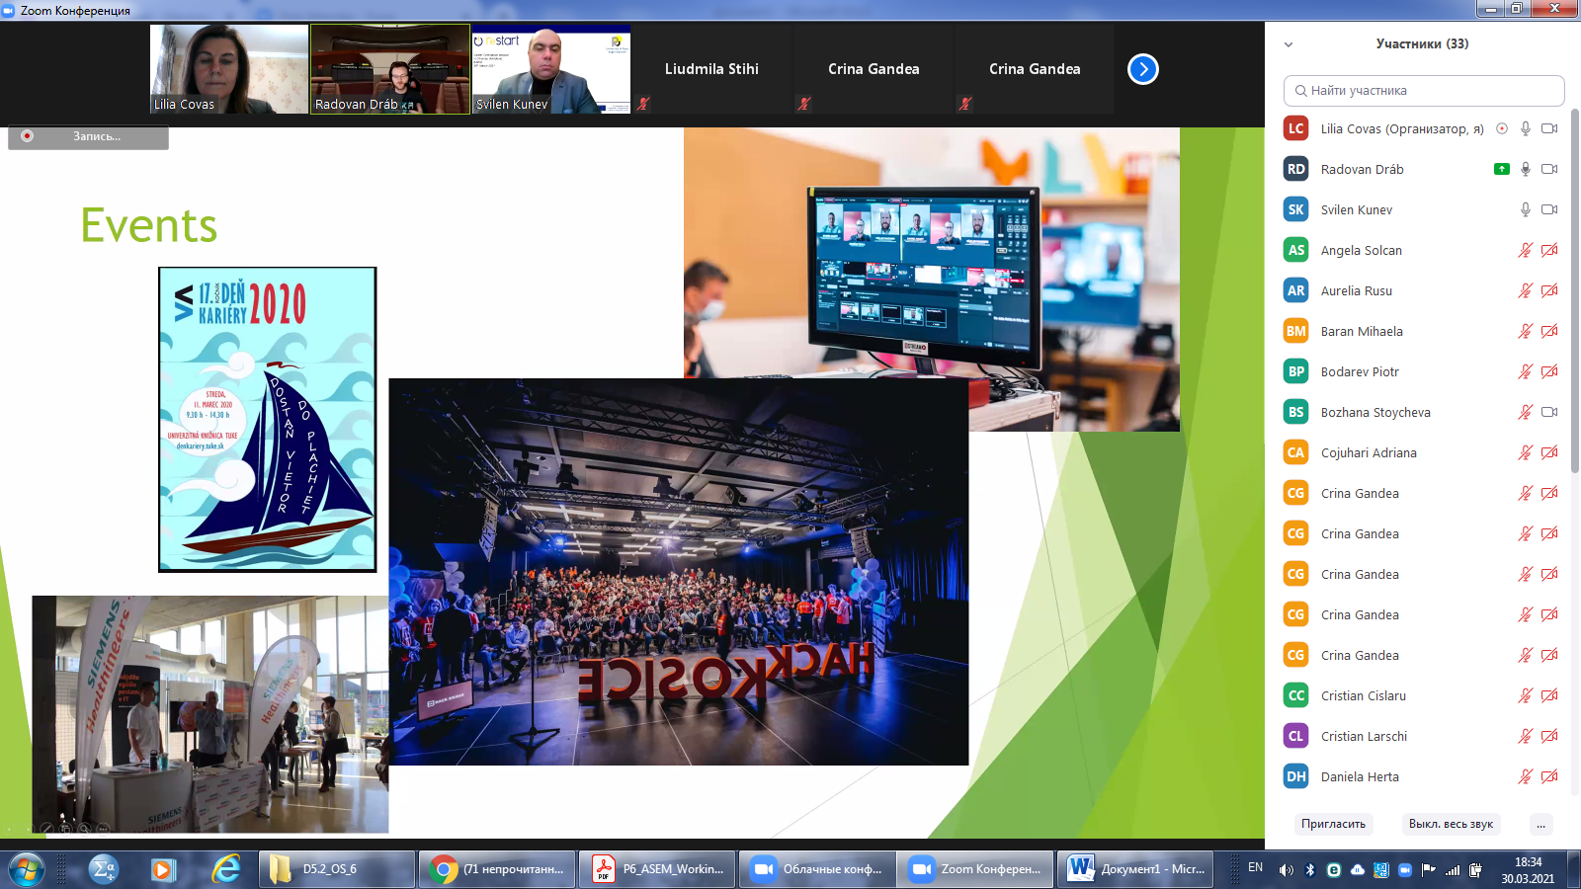Viewport: 1581px width, 889px height.
Task: Click Bozhana Stoycheva camera icon
Action: [x=1549, y=412]
